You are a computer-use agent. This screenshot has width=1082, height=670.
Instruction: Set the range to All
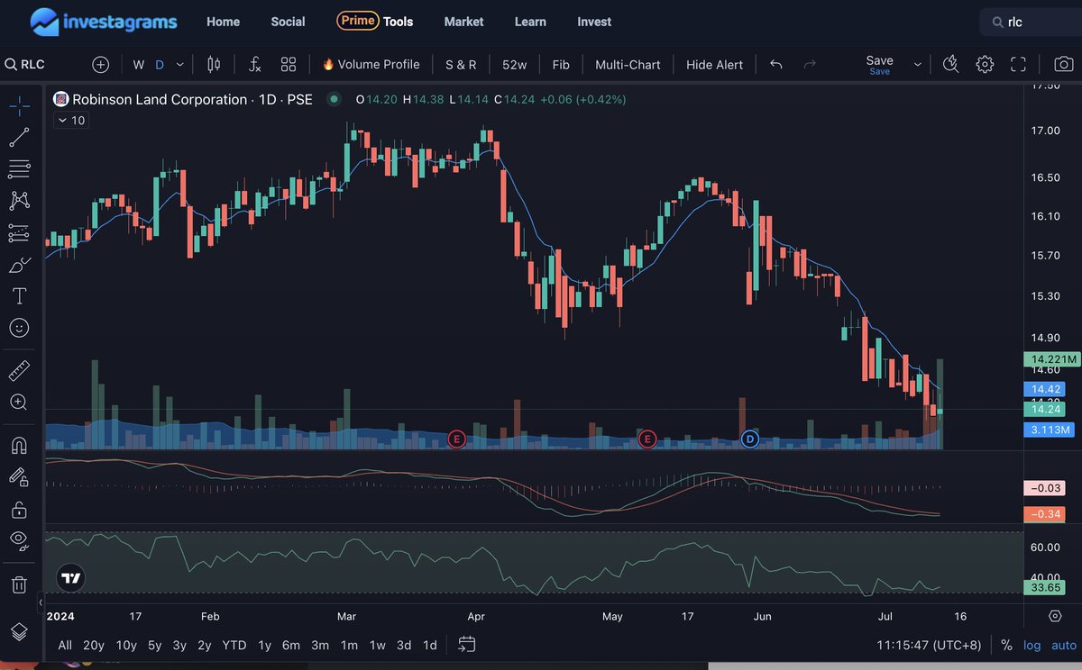coord(65,645)
